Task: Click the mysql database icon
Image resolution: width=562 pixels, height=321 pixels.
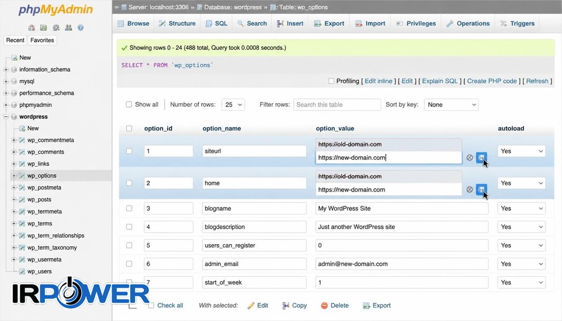Action: tap(14, 81)
